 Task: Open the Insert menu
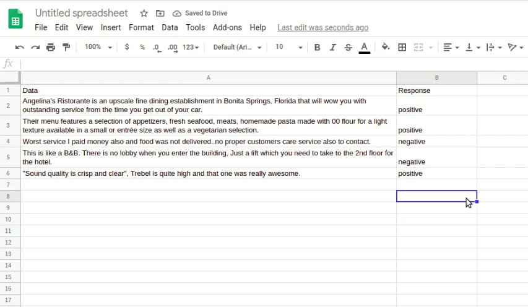(x=111, y=28)
